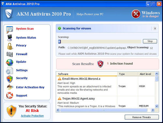The width and height of the screenshot is (163, 123).
Task: Click the scanning progress bar
Action: (x=100, y=41)
